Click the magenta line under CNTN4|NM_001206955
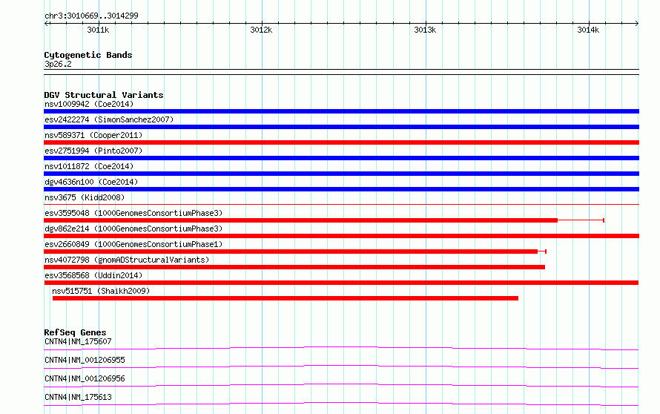The height and width of the screenshot is (414, 660). coord(341,367)
